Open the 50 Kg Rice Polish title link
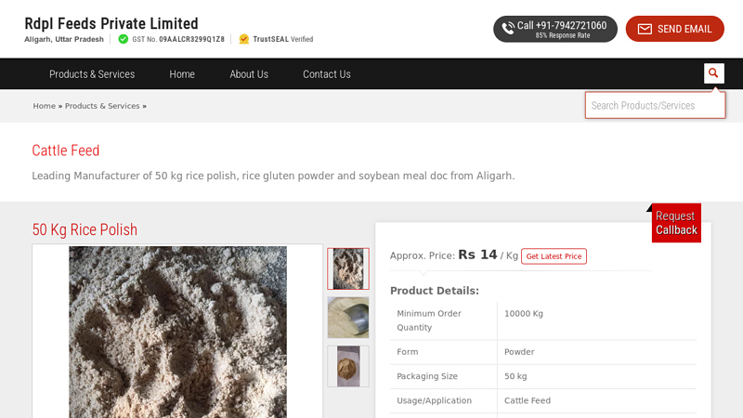 click(x=85, y=229)
